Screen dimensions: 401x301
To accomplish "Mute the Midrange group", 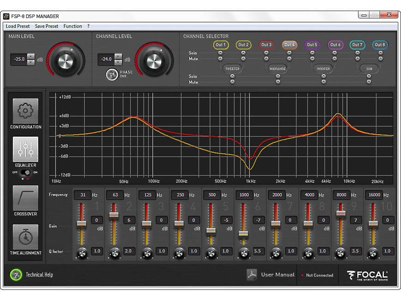I will (x=278, y=82).
